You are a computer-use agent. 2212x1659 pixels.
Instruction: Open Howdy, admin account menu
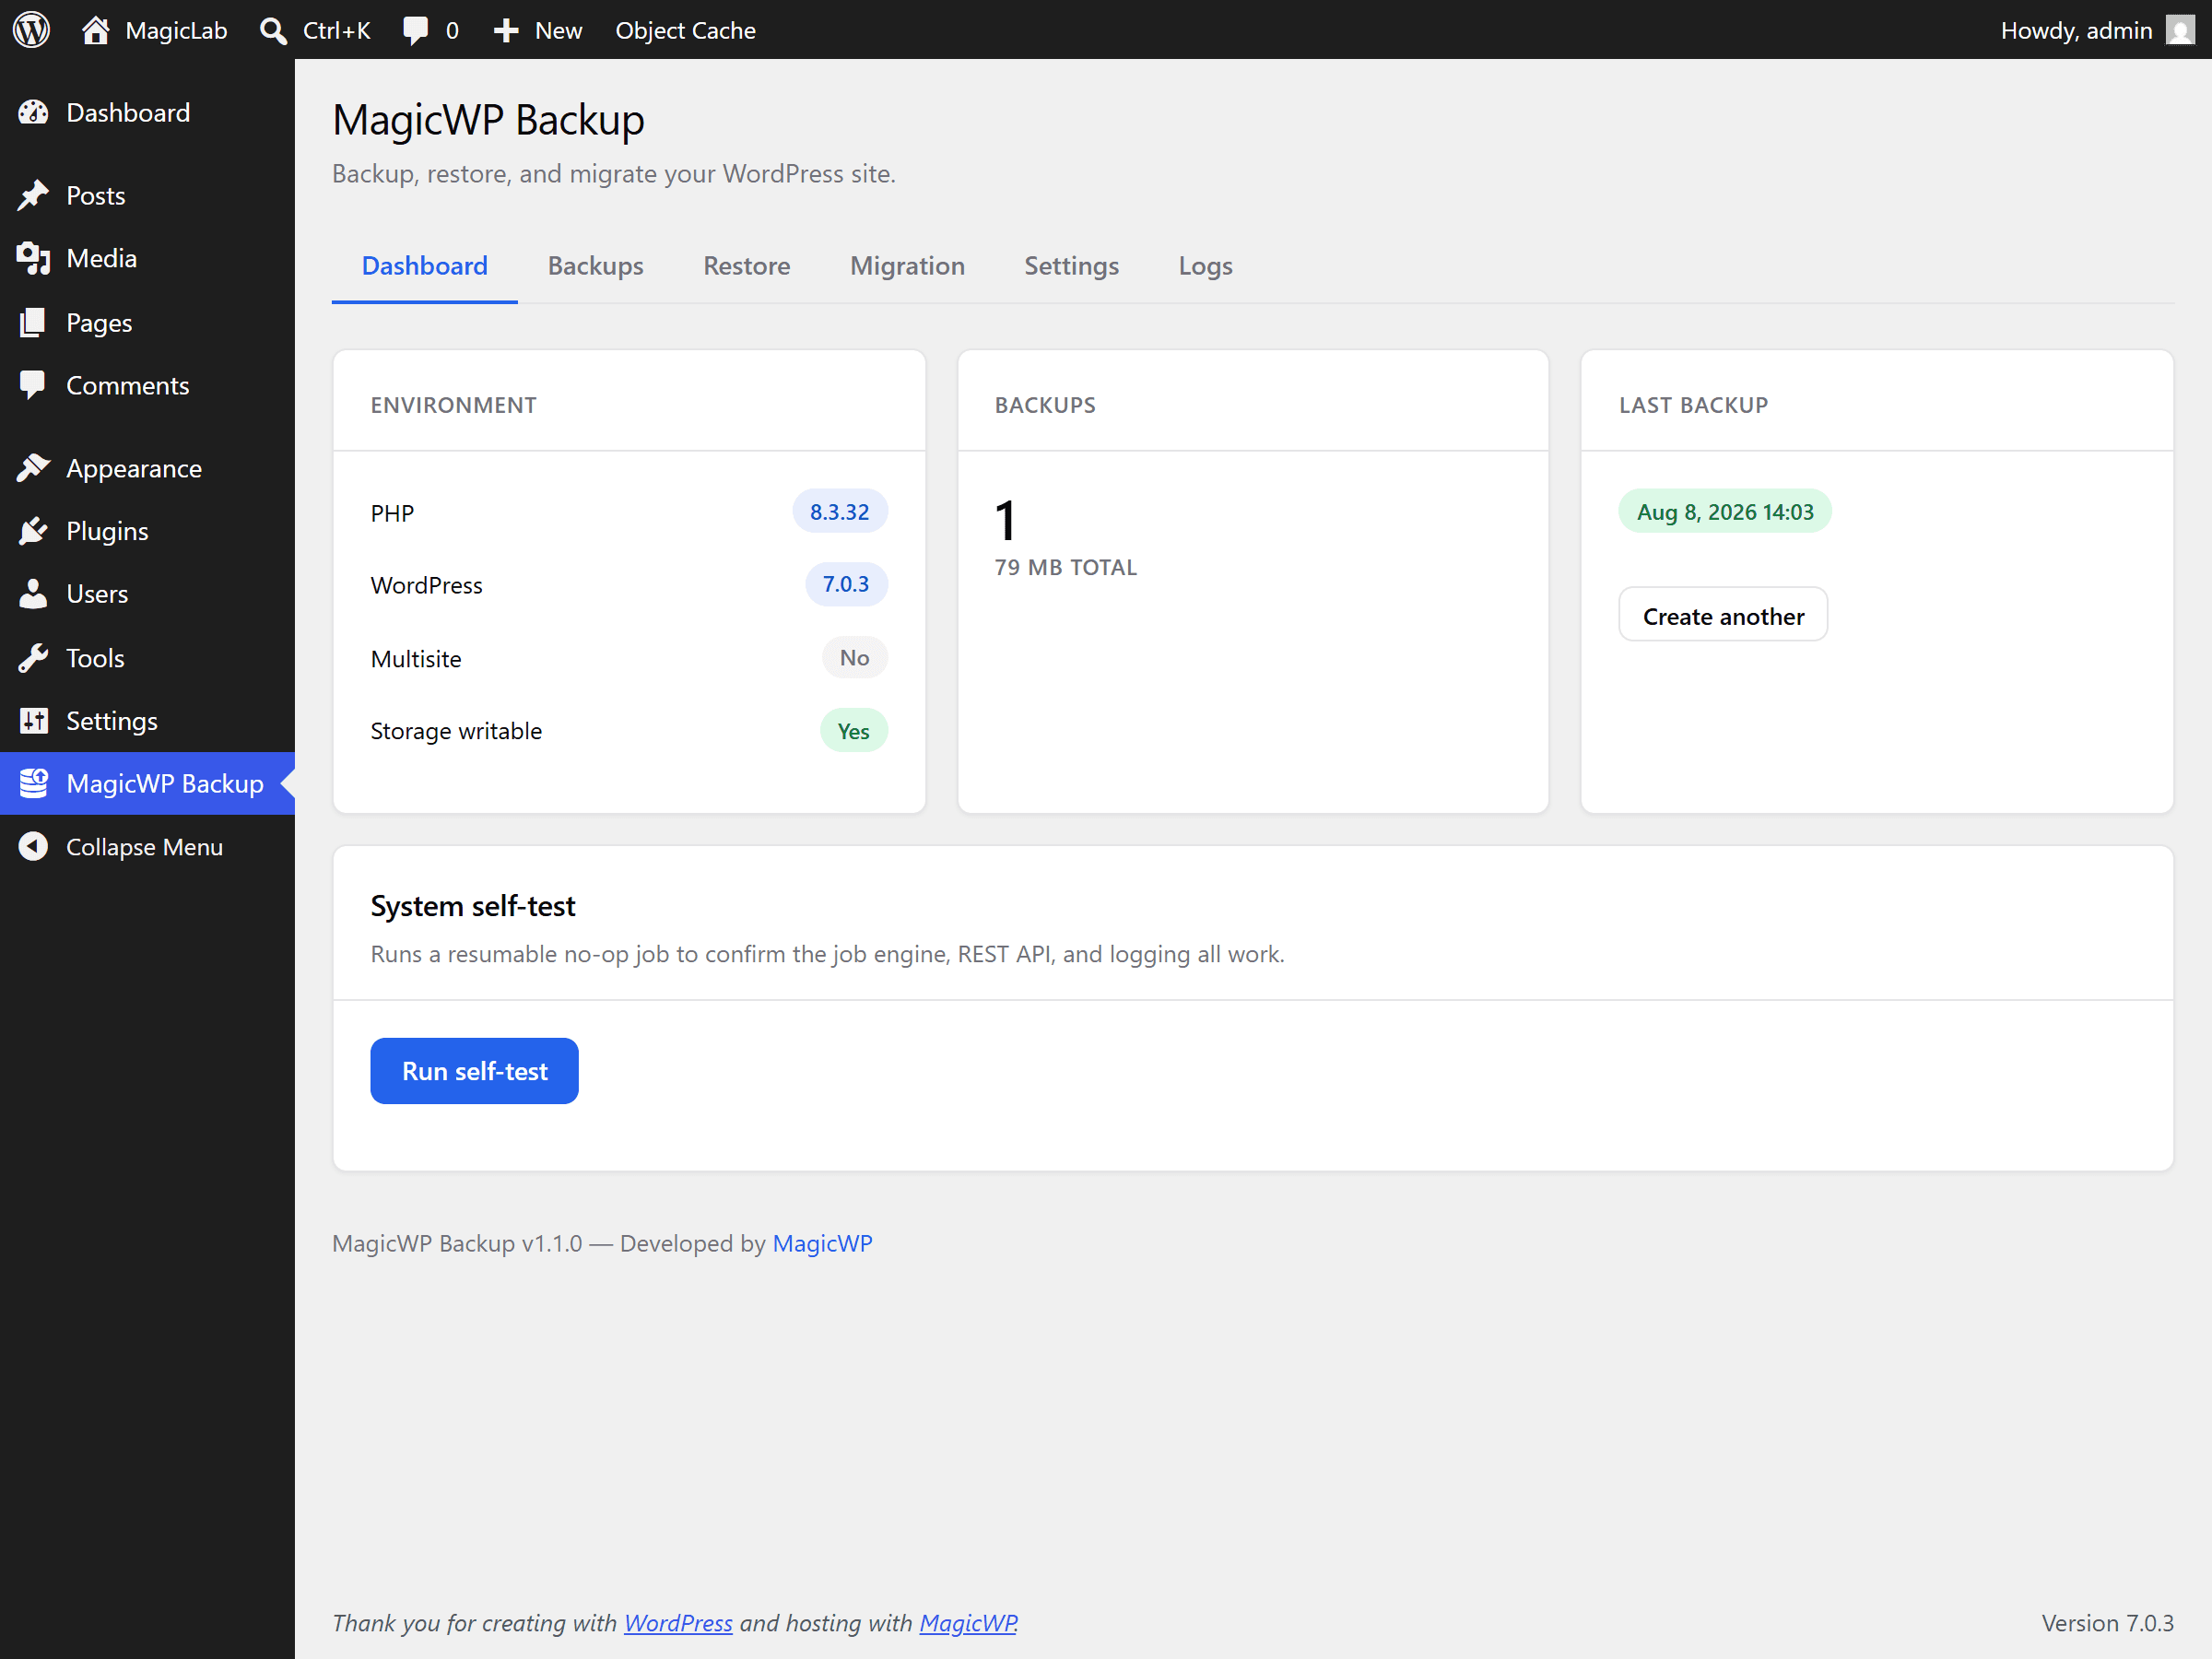click(x=2097, y=30)
